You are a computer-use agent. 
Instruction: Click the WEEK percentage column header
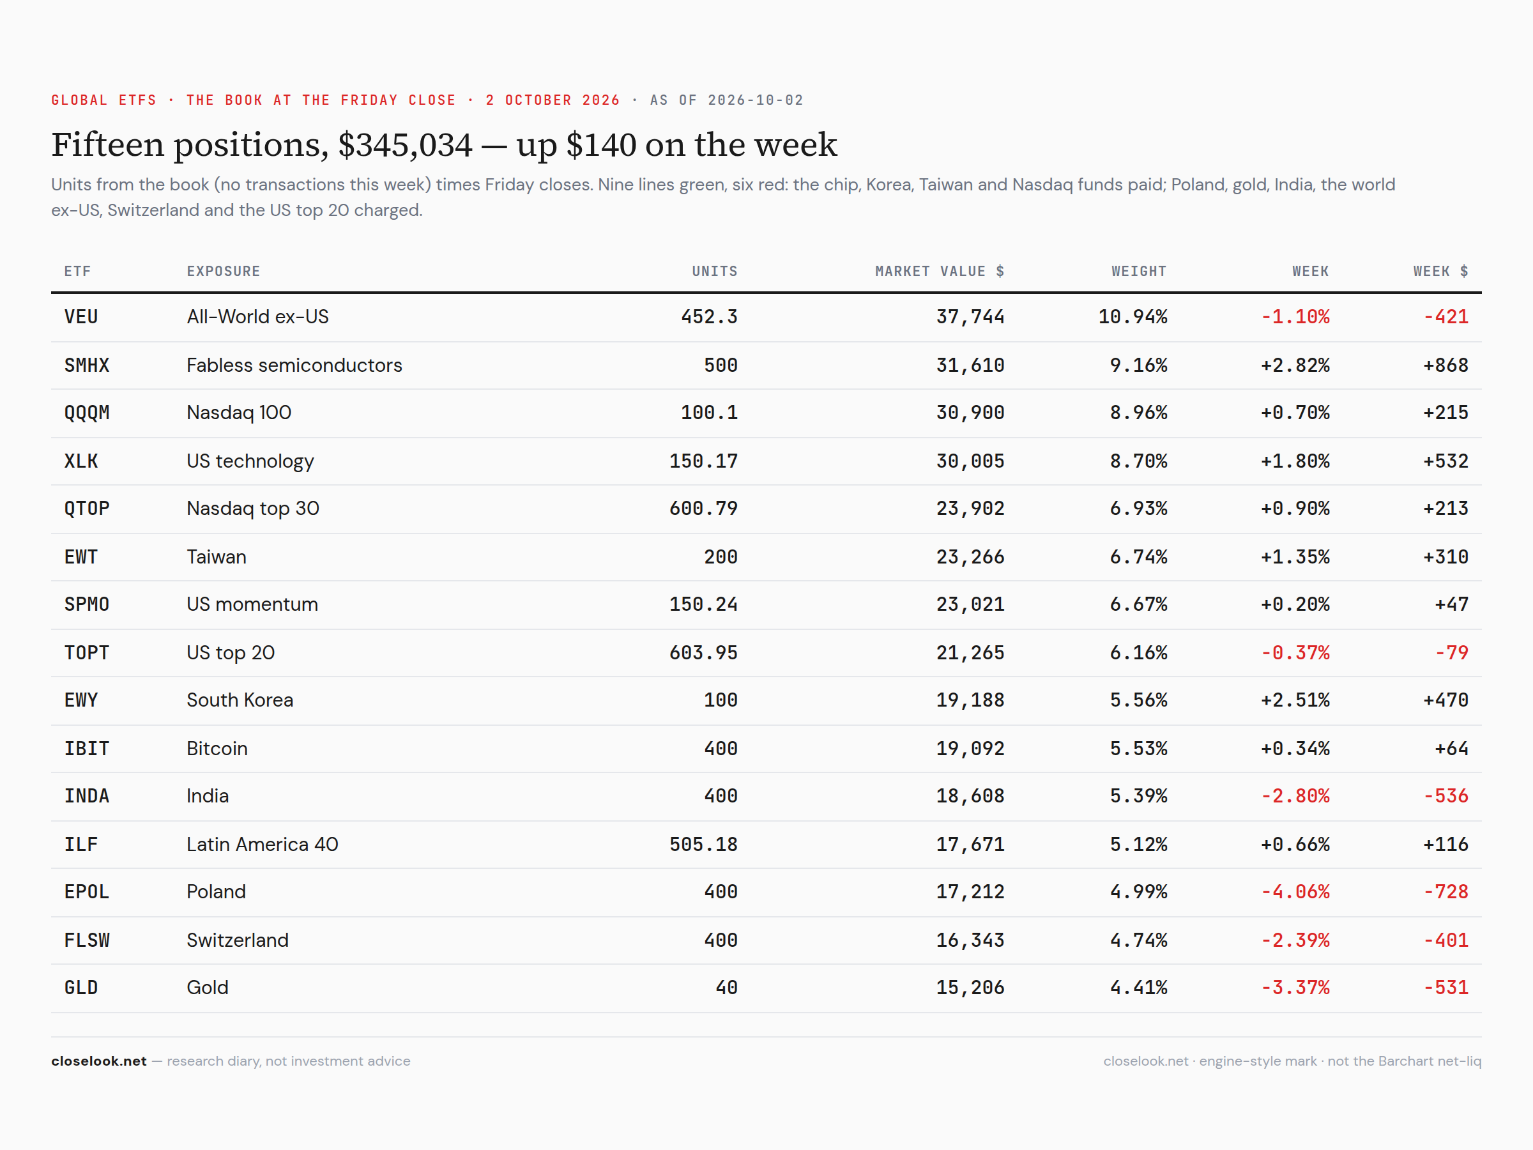pos(1310,271)
